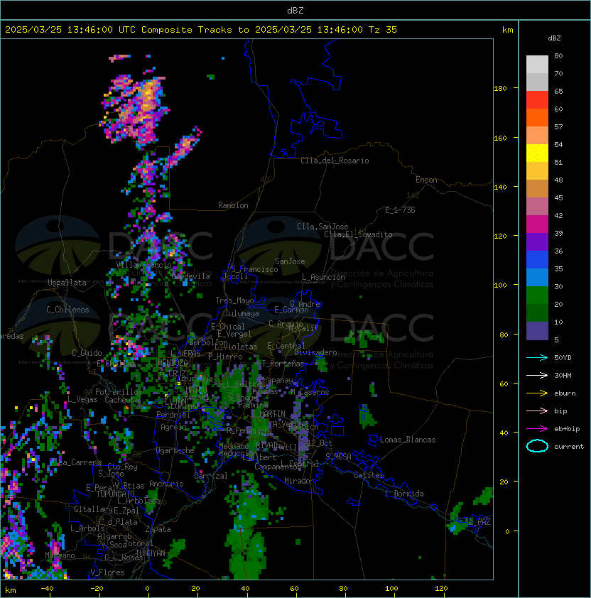The image size is (591, 598).
Task: Select the orange 60-57 dBZ swatch
Action: pyautogui.click(x=537, y=117)
